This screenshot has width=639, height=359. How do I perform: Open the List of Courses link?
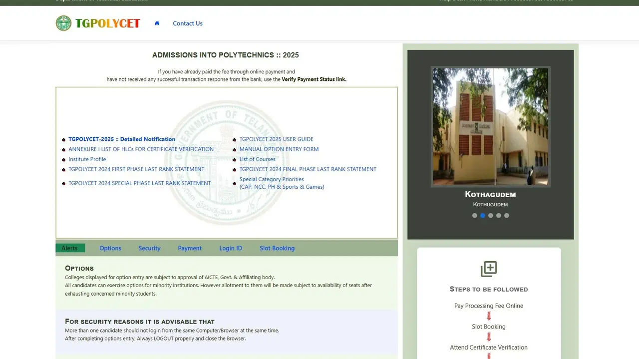point(257,159)
